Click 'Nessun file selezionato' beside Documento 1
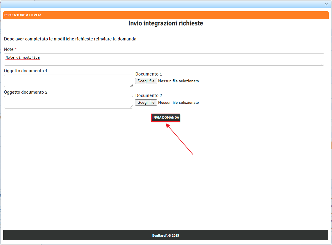Screen dimensions: 332x245 click(178, 81)
